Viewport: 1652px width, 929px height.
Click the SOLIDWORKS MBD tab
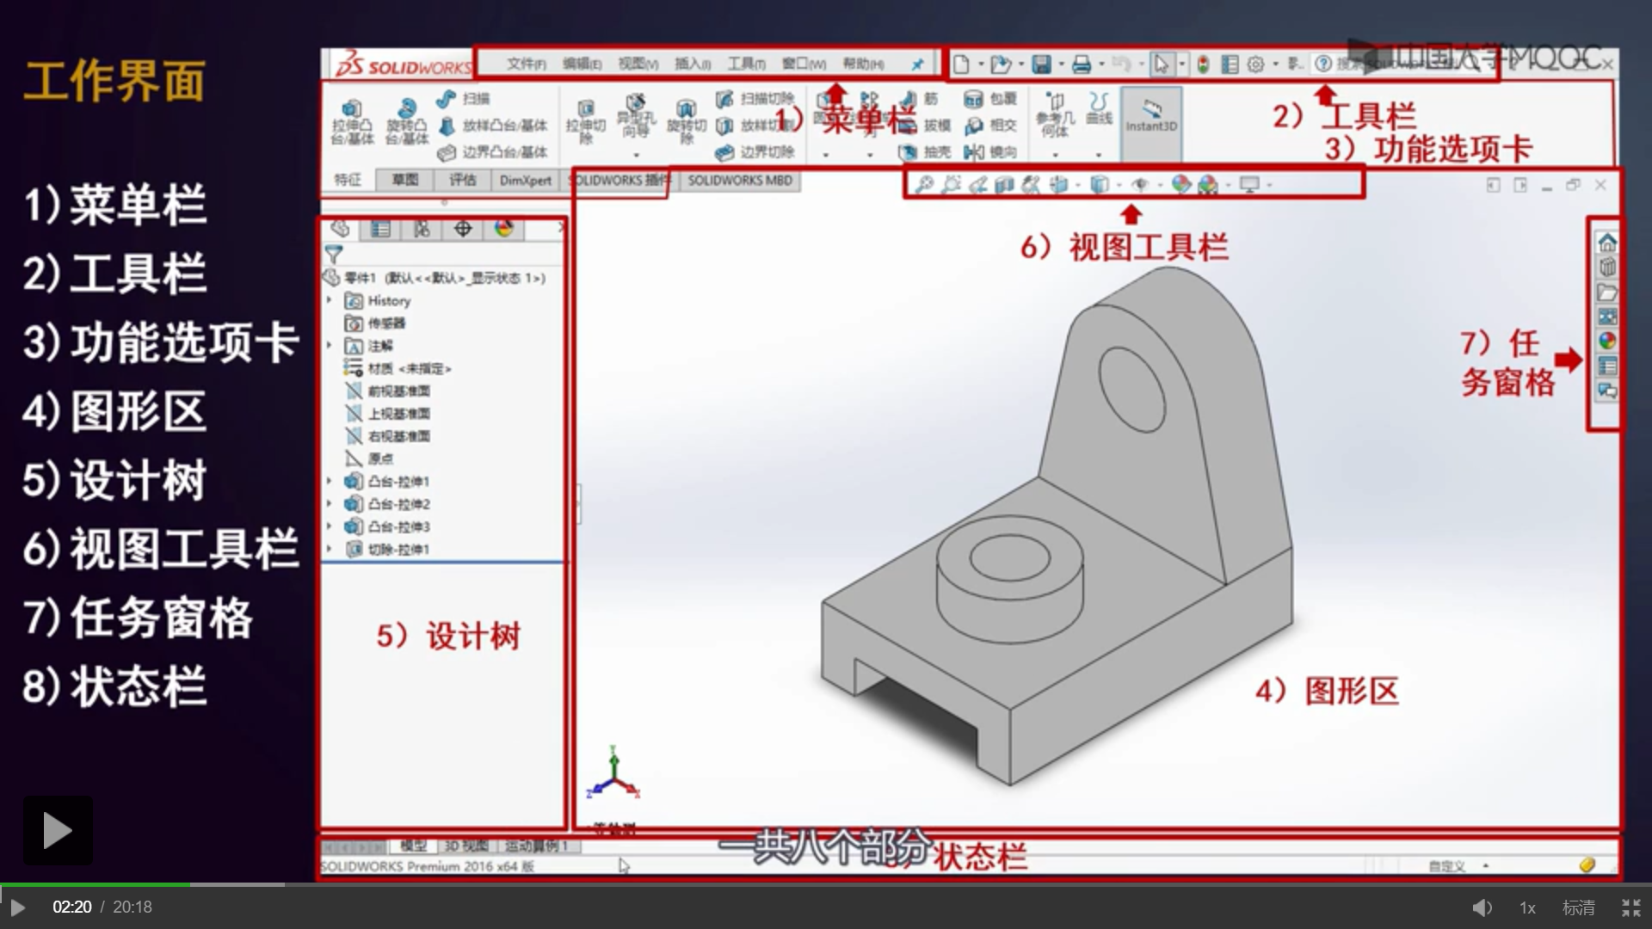(739, 181)
